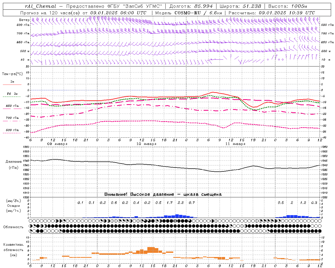Click the 'Давление' pressure panel label

14,162
